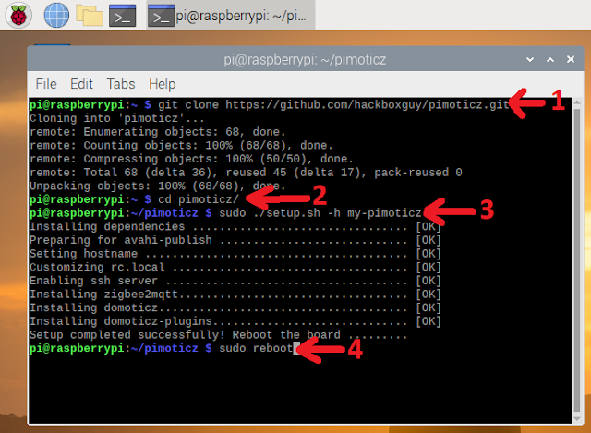
Task: Launch the web browser globe icon
Action: (56, 16)
